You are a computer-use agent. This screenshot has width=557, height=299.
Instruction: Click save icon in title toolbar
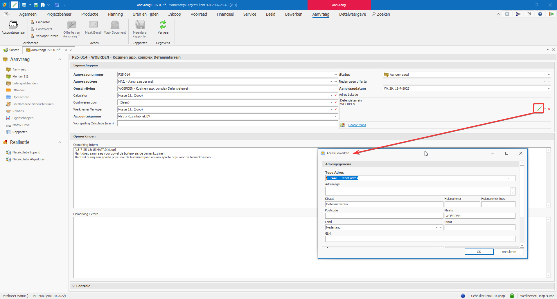coord(24,5)
